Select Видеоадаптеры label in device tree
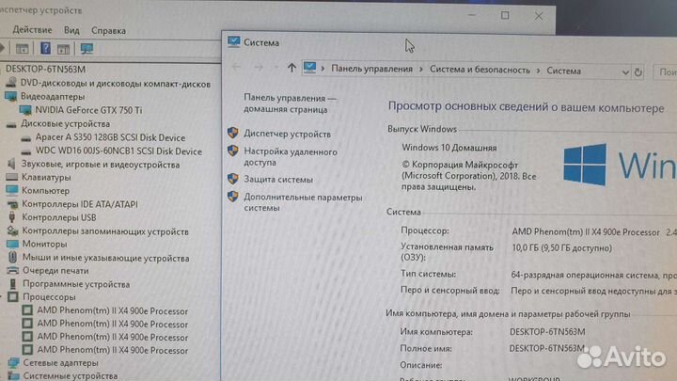677x381 pixels. point(53,97)
